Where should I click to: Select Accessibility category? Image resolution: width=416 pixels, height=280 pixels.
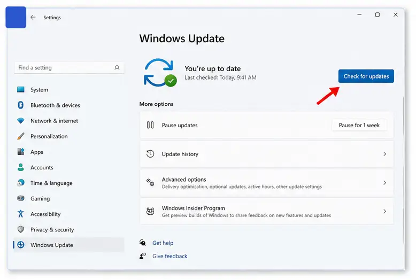tap(69, 214)
